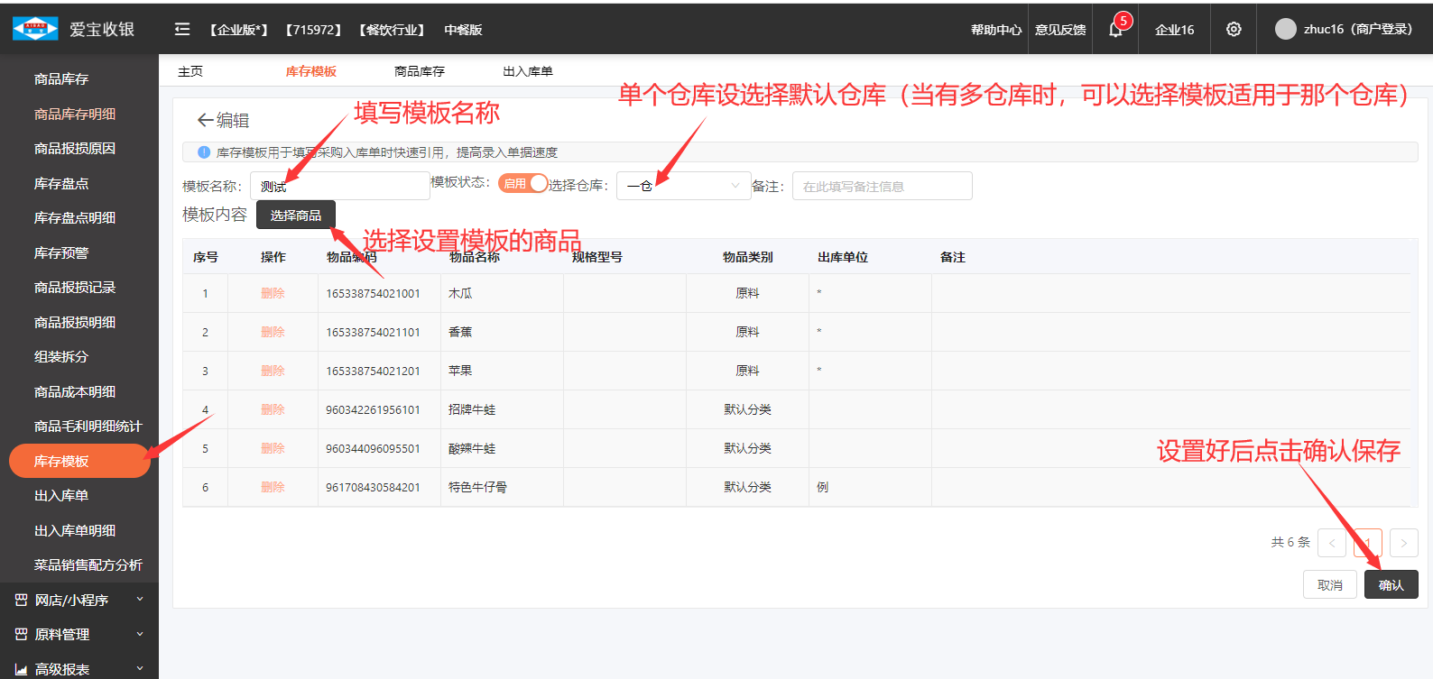The height and width of the screenshot is (679, 1433).
Task: Open the 选择仓库 dropdown
Action: tap(683, 186)
